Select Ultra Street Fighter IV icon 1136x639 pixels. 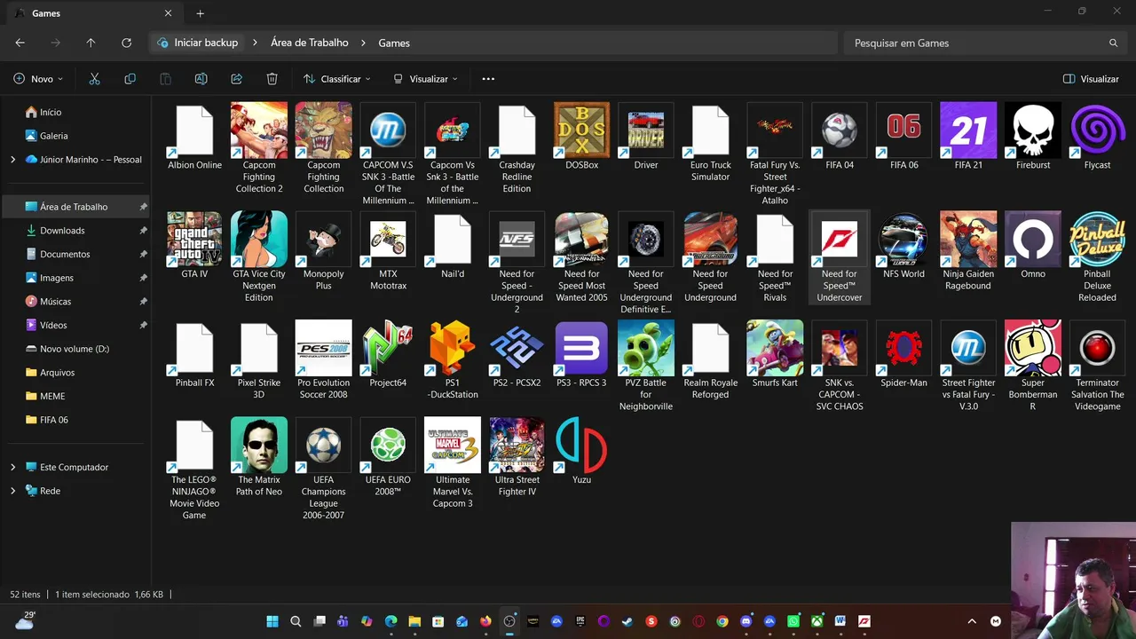click(x=517, y=445)
